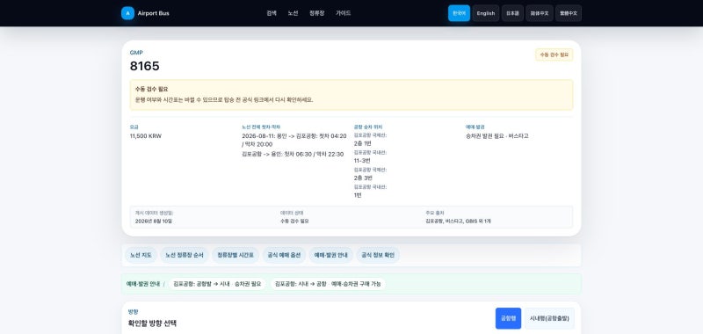
Task: Jump to 정류장별 시간표 section
Action: coord(236,255)
